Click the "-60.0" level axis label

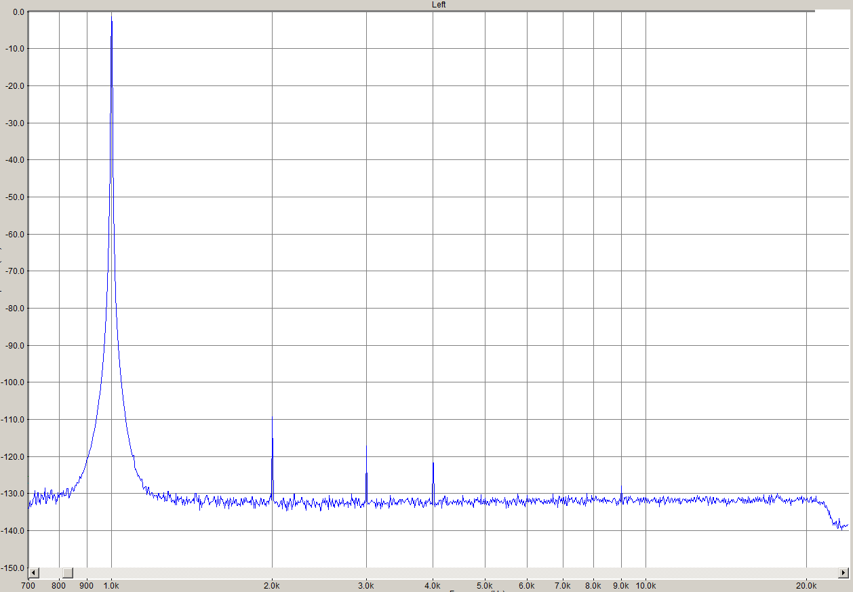click(x=15, y=234)
